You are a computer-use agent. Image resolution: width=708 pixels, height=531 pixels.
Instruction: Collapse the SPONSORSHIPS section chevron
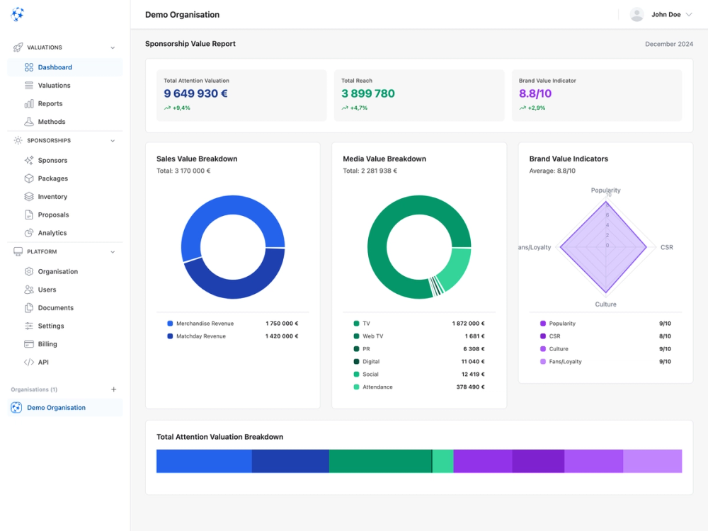pyautogui.click(x=113, y=140)
